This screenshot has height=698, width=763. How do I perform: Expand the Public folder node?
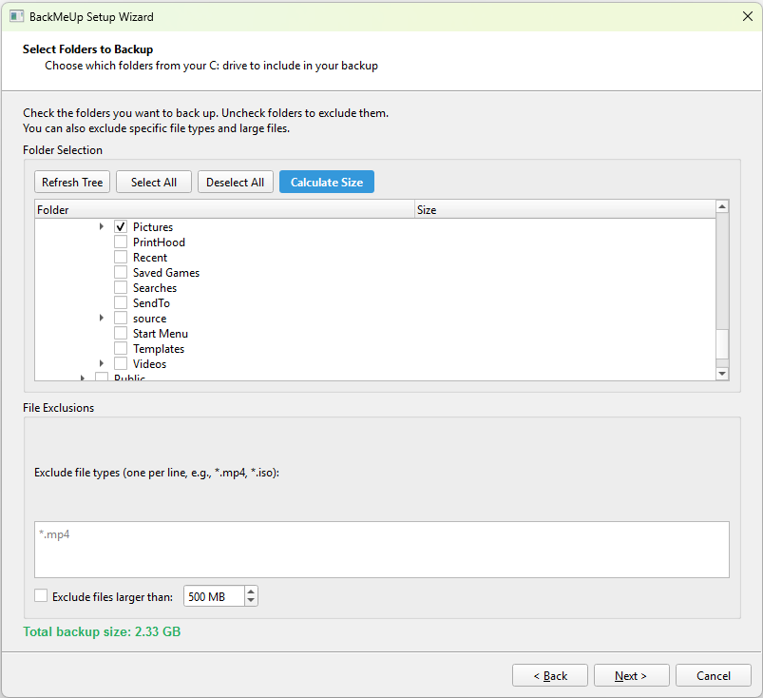click(x=83, y=377)
